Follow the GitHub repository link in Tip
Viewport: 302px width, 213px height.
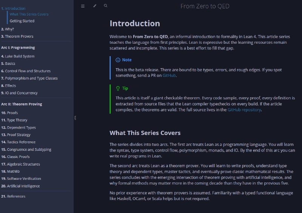[244, 110]
